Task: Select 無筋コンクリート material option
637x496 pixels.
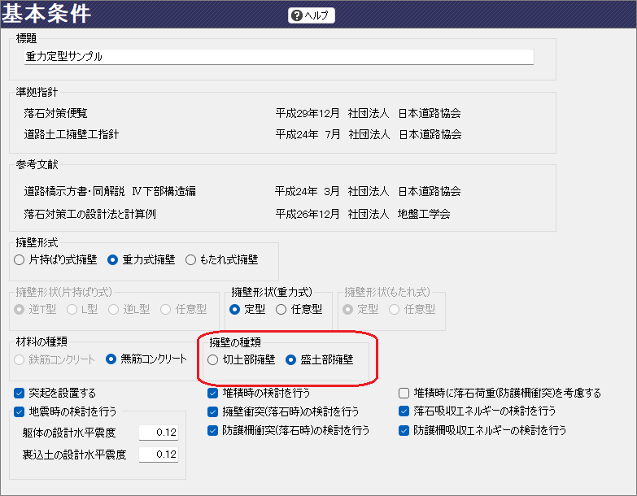Action: pos(114,359)
